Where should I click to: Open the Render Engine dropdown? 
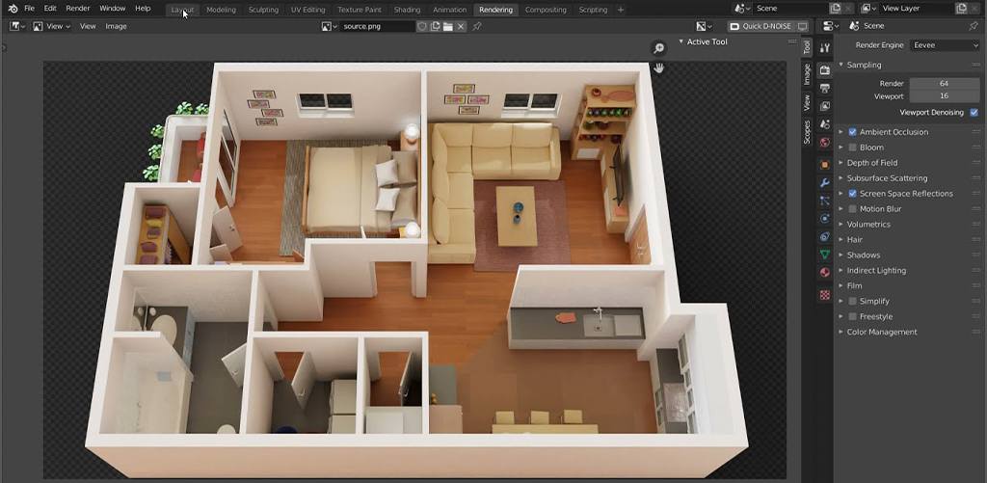pyautogui.click(x=944, y=45)
